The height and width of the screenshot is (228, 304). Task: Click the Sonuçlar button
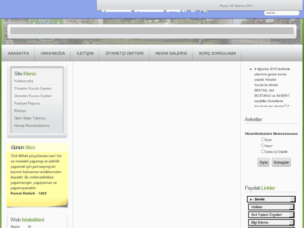tap(281, 162)
